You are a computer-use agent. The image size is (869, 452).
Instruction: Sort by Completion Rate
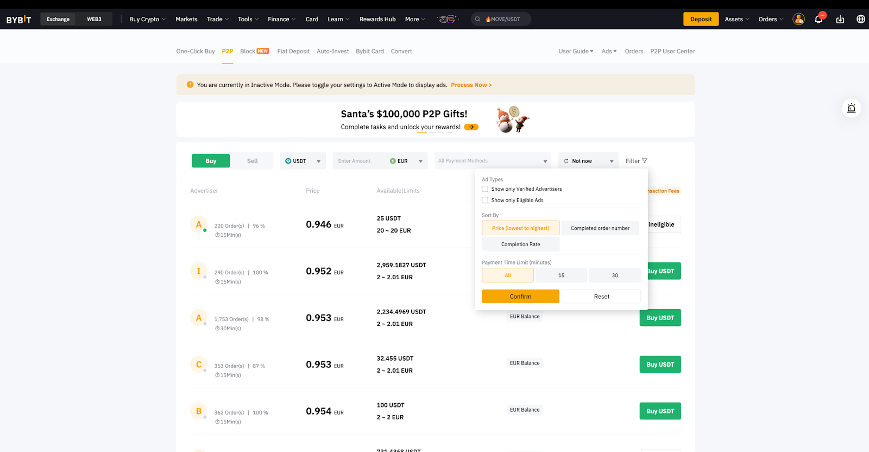[520, 244]
